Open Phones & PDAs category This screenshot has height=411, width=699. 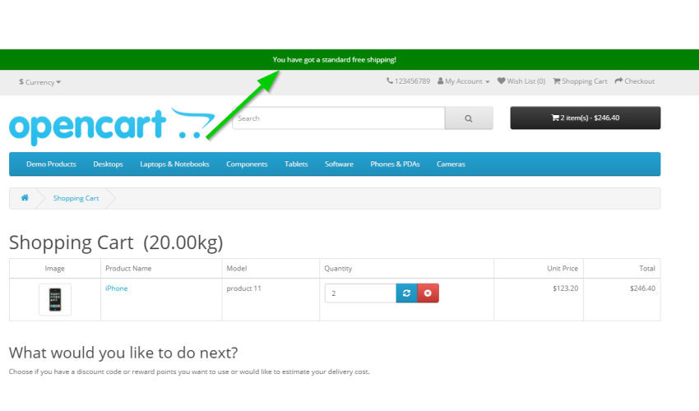point(395,164)
